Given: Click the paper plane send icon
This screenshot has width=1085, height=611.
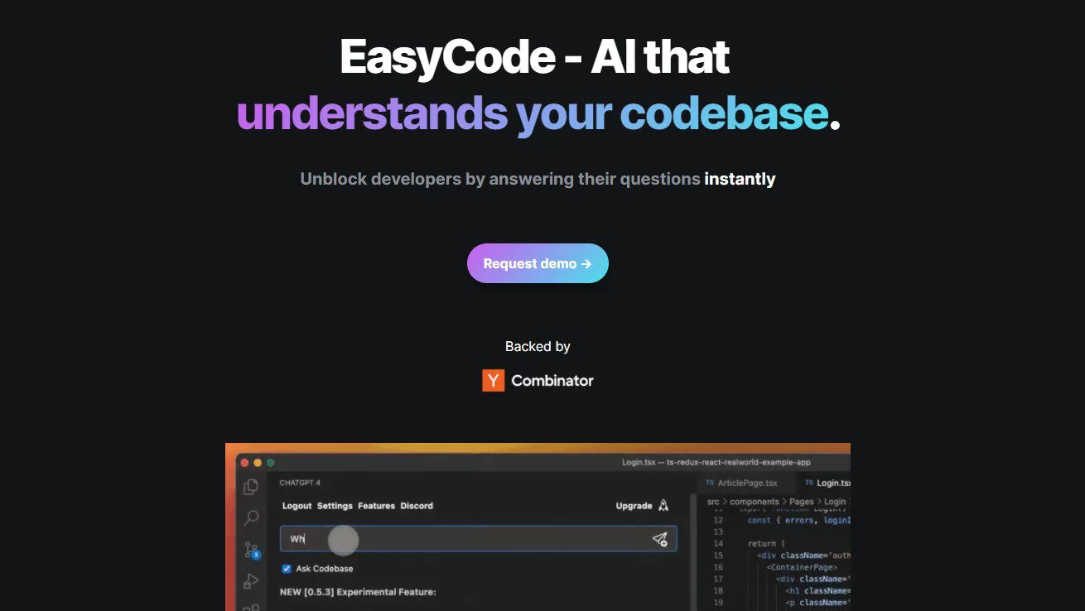Looking at the screenshot, I should [660, 539].
